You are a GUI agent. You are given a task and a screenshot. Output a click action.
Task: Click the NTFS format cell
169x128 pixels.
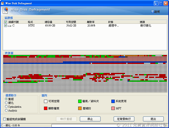coord(31,26)
